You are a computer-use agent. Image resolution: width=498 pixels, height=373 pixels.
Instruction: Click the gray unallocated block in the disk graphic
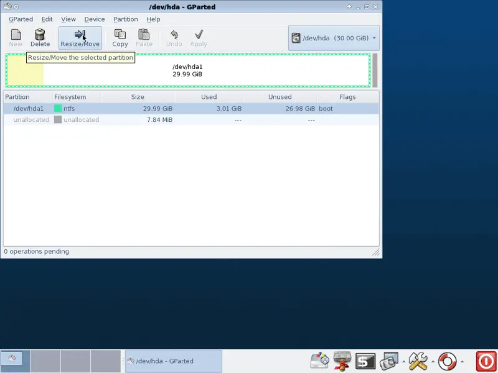tap(375, 70)
